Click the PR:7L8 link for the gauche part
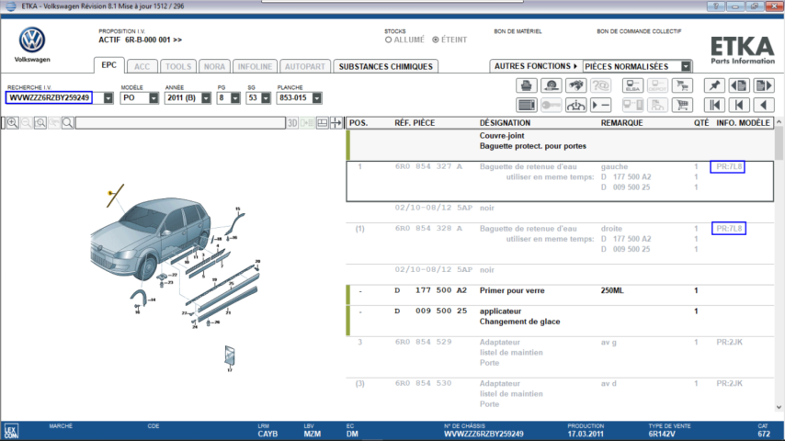Image resolution: width=785 pixels, height=441 pixels. coord(727,166)
